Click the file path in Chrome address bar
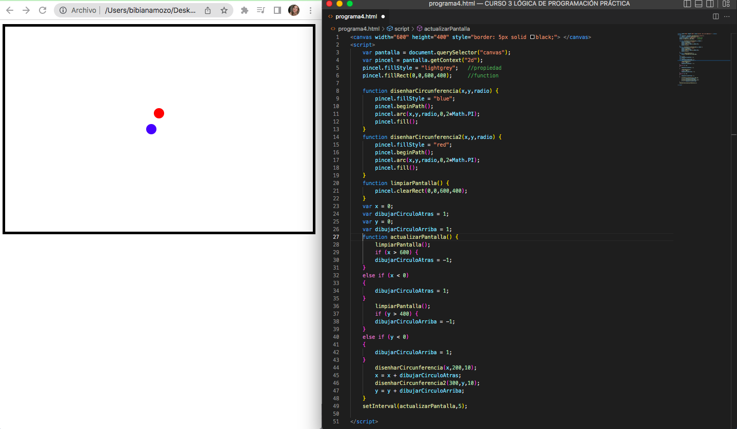737x429 pixels. [x=150, y=10]
